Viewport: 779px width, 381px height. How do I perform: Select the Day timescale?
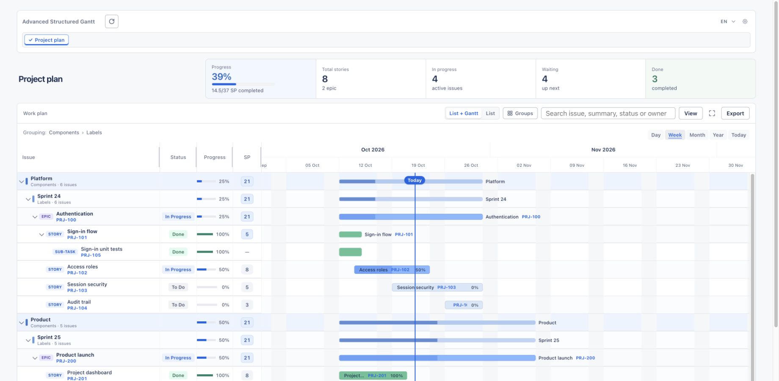tap(656, 135)
